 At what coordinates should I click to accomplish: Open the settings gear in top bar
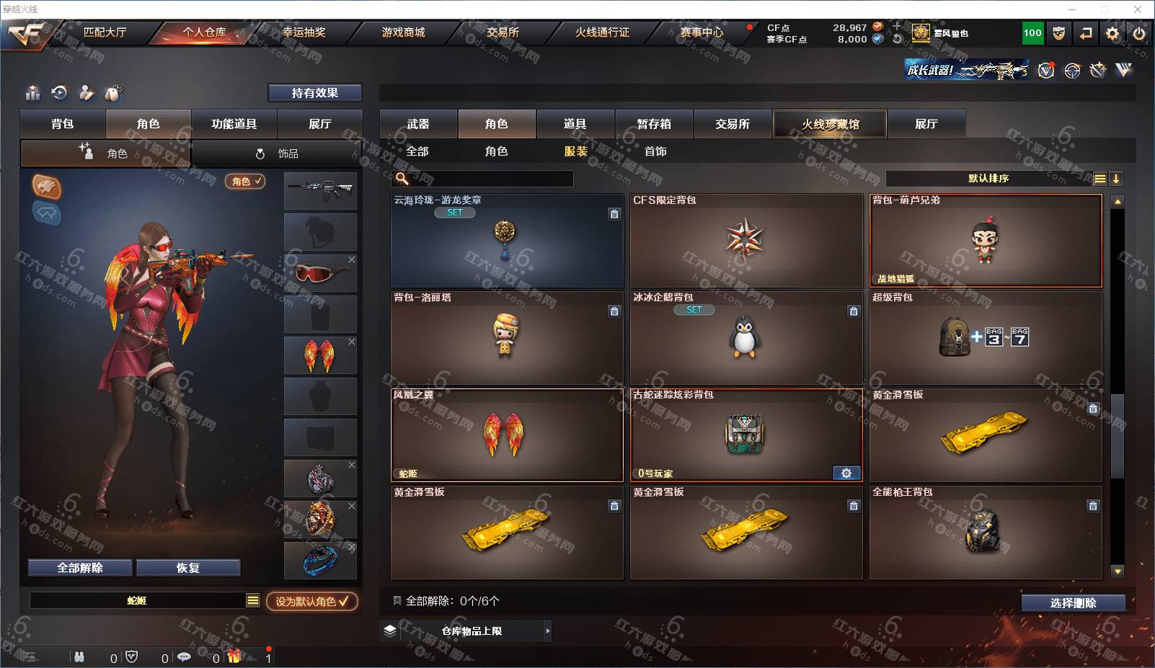click(1112, 33)
